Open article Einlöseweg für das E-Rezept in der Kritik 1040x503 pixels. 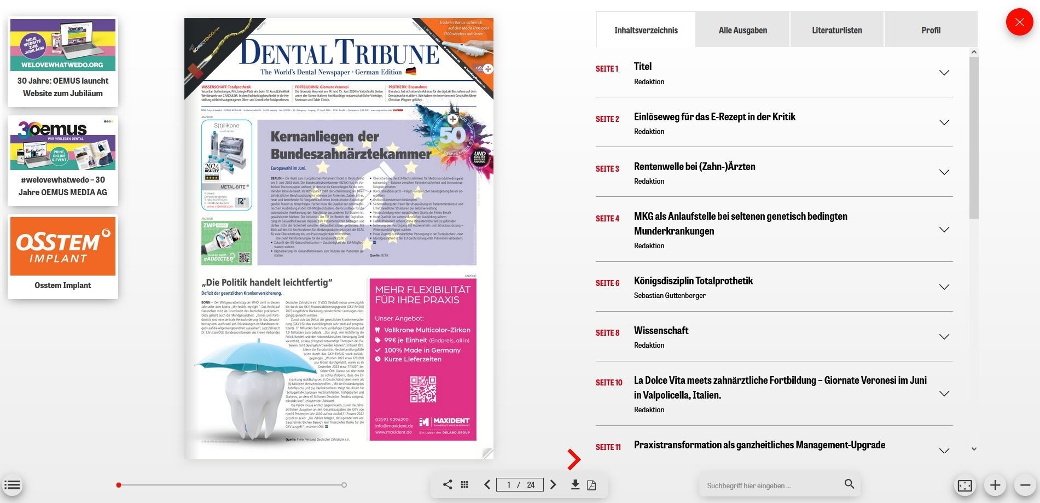[x=714, y=116]
